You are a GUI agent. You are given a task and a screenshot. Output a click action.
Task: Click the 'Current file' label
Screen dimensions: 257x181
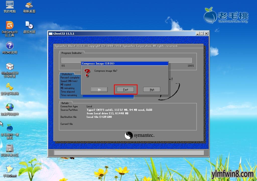(67, 124)
